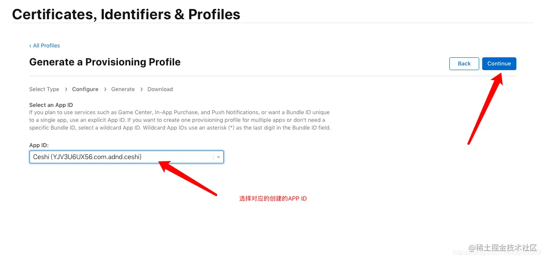Expand the App ID dropdown arrow
Viewport: 545px width, 260px height.
tap(218, 157)
